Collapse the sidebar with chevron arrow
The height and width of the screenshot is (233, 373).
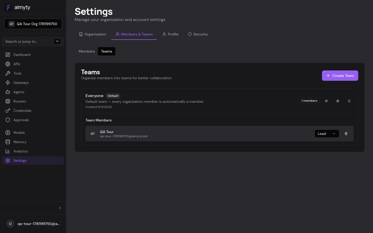(x=60, y=208)
